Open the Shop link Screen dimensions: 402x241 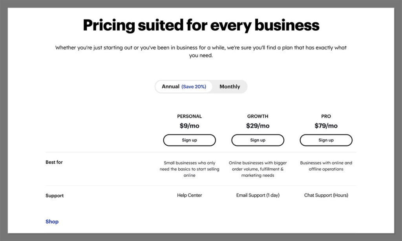52,221
